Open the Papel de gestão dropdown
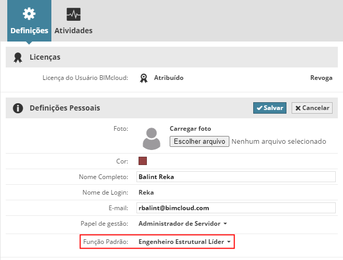 (183, 224)
